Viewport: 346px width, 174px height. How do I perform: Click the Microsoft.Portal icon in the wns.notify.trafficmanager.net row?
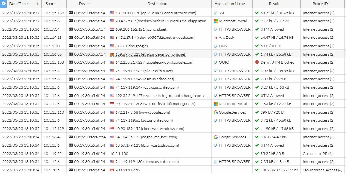point(216,104)
